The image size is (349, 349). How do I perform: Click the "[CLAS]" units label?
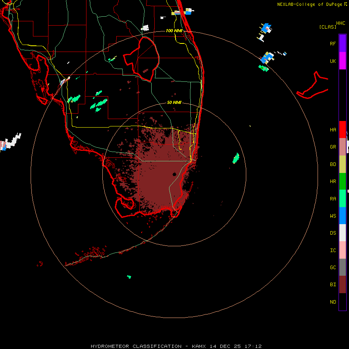(x=328, y=27)
